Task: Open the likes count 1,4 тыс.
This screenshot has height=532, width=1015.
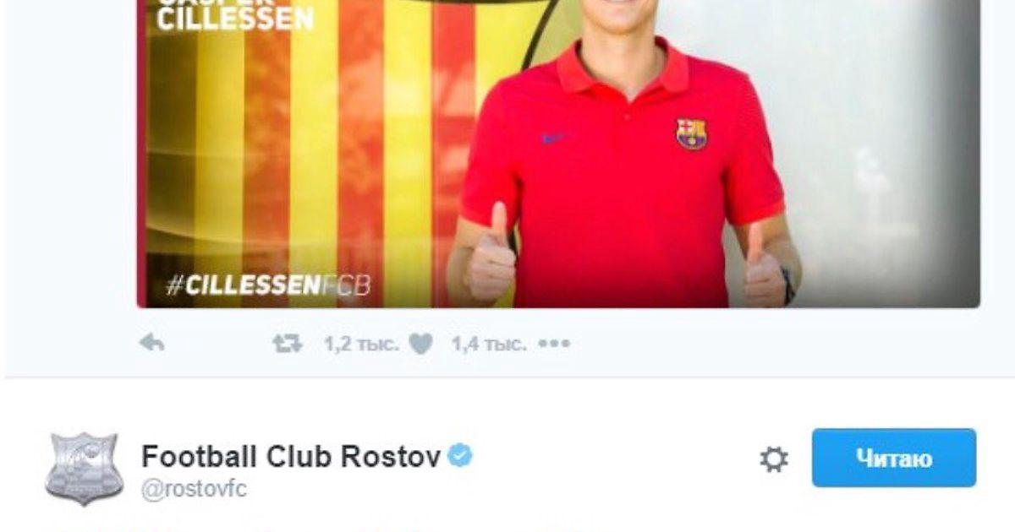Action: (x=489, y=344)
